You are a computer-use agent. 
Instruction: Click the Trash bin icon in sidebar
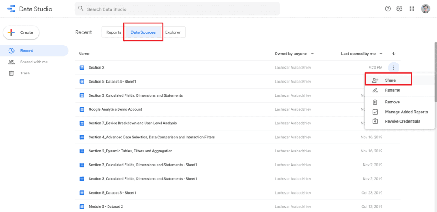tap(12, 73)
